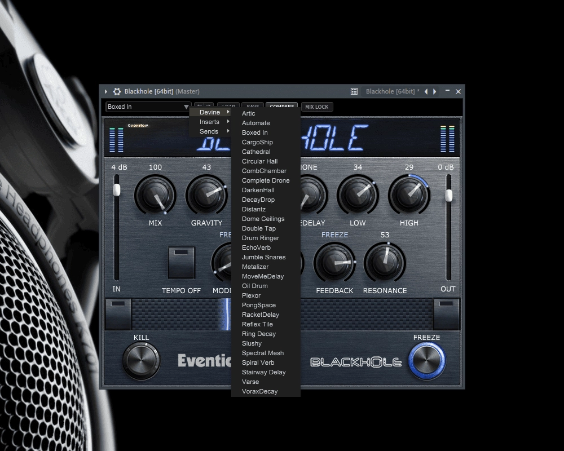
Task: Choose the CombChamber preset
Action: (266, 171)
